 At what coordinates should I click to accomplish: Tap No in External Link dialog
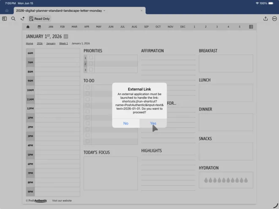click(126, 123)
